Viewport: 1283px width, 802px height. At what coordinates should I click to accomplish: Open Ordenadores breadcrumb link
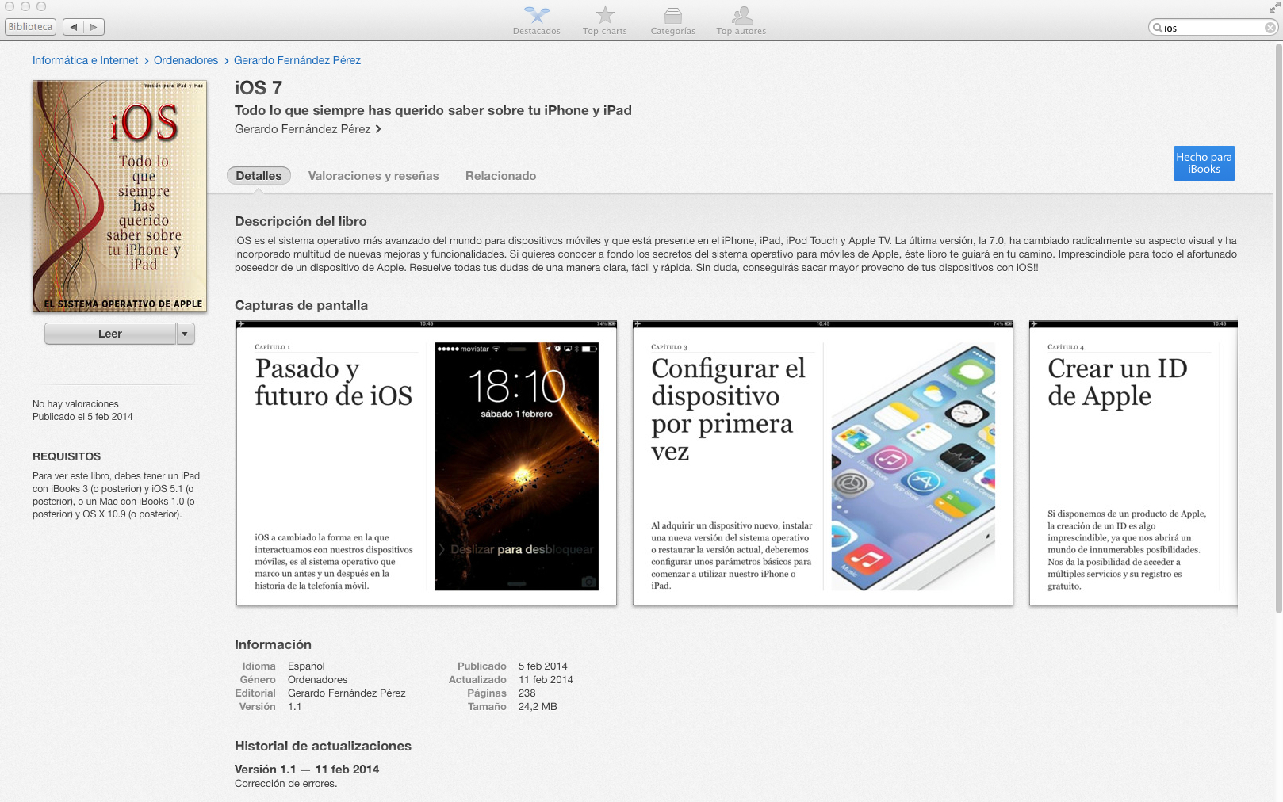click(186, 60)
